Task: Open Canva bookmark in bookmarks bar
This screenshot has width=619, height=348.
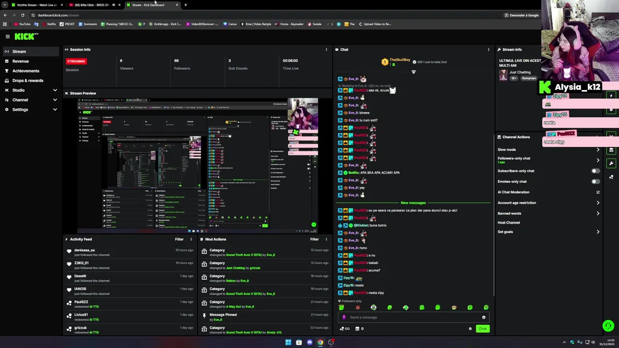Action: point(230,24)
